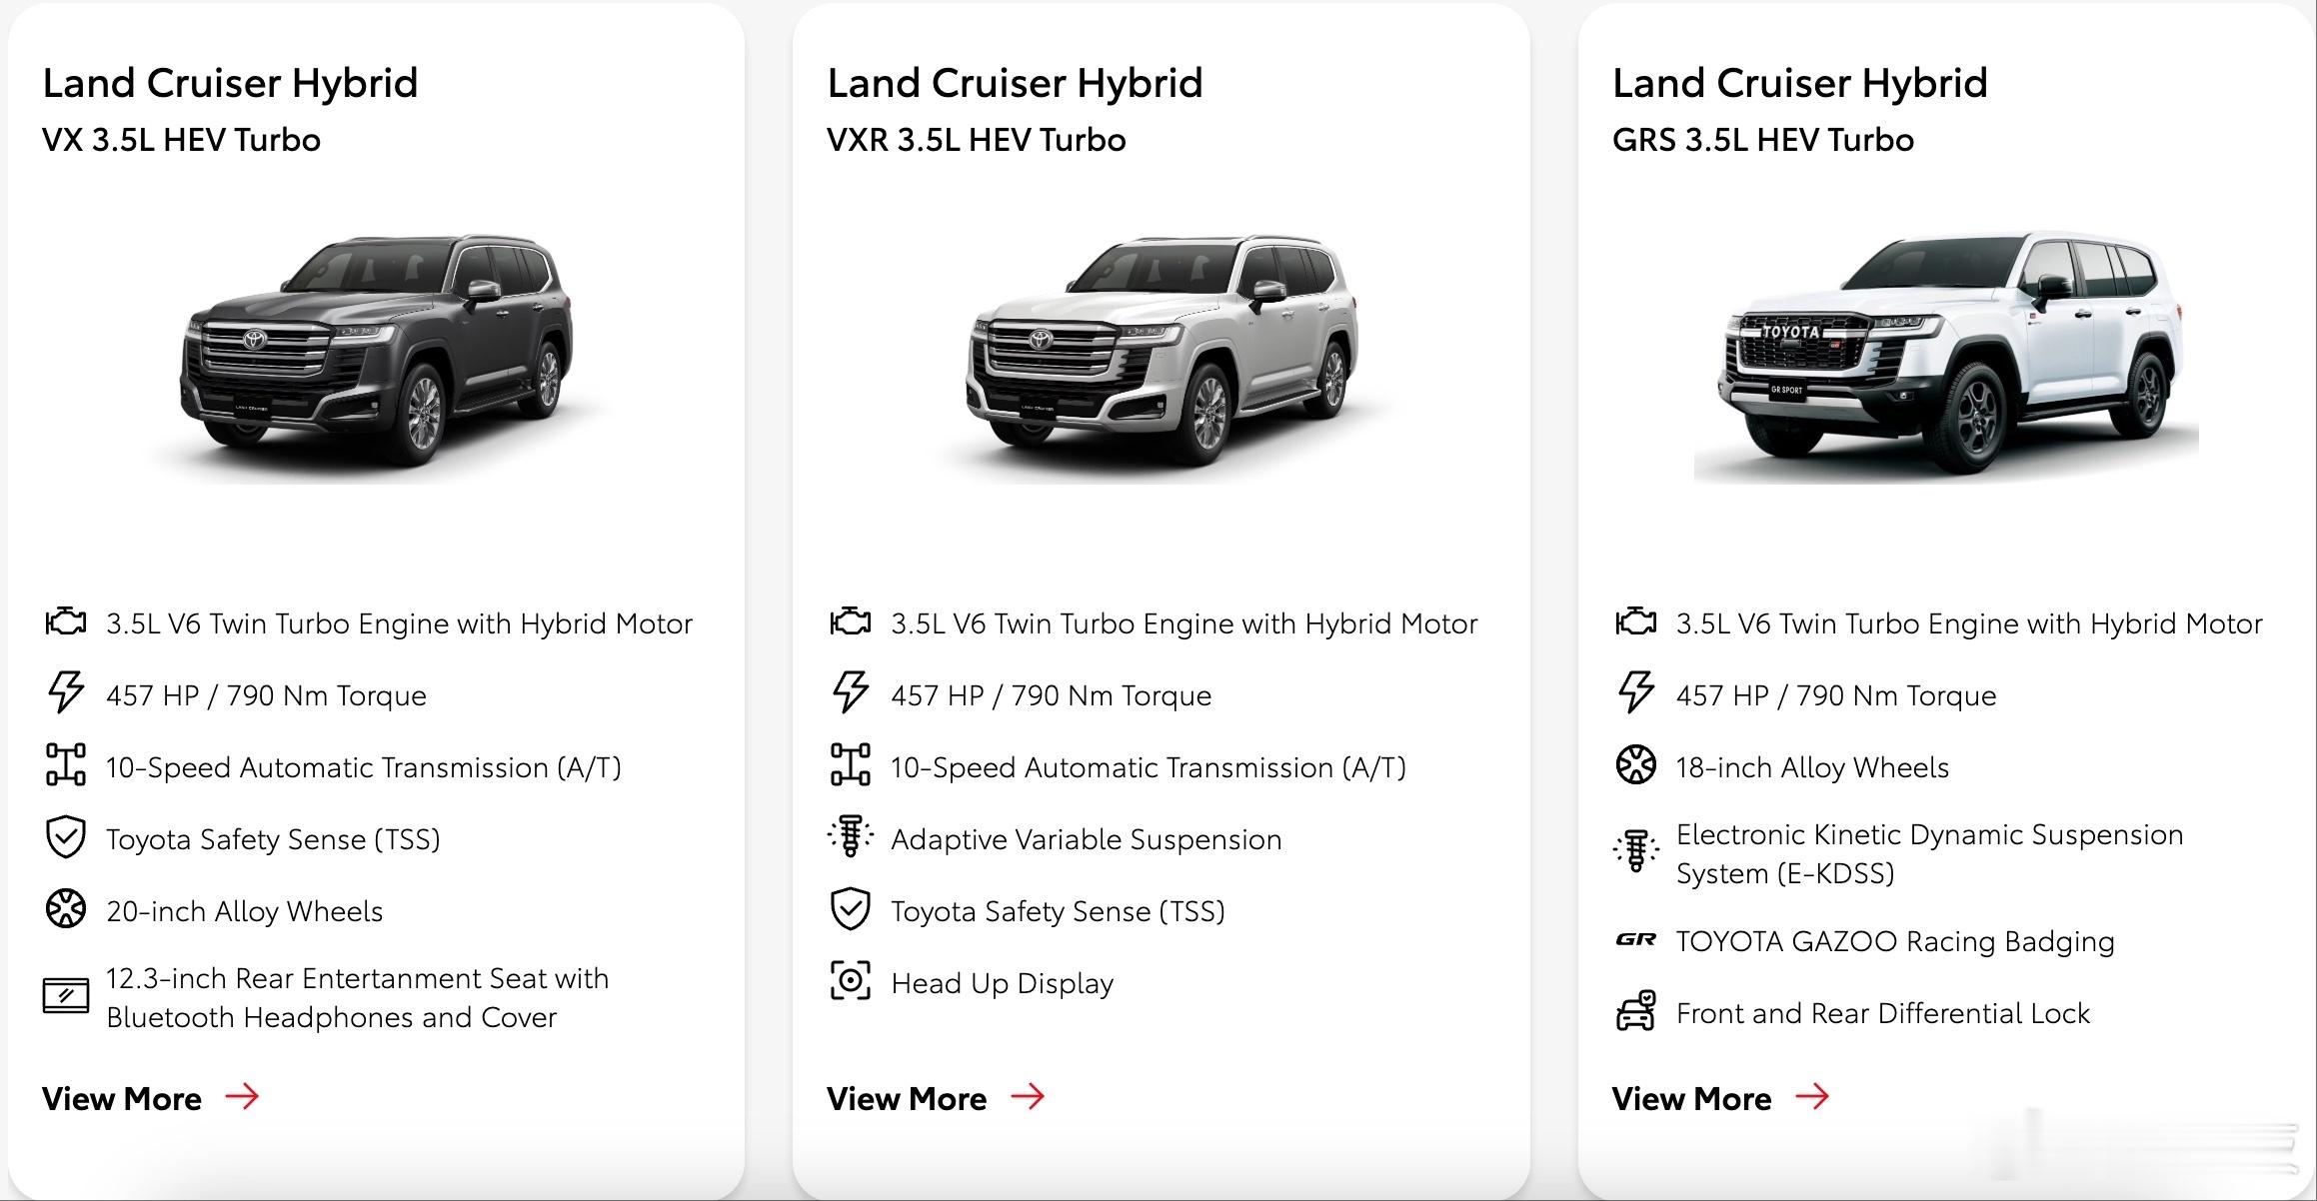This screenshot has width=2317, height=1201.
Task: Select the dark gray VX Land Cruiser image
Action: [377, 353]
